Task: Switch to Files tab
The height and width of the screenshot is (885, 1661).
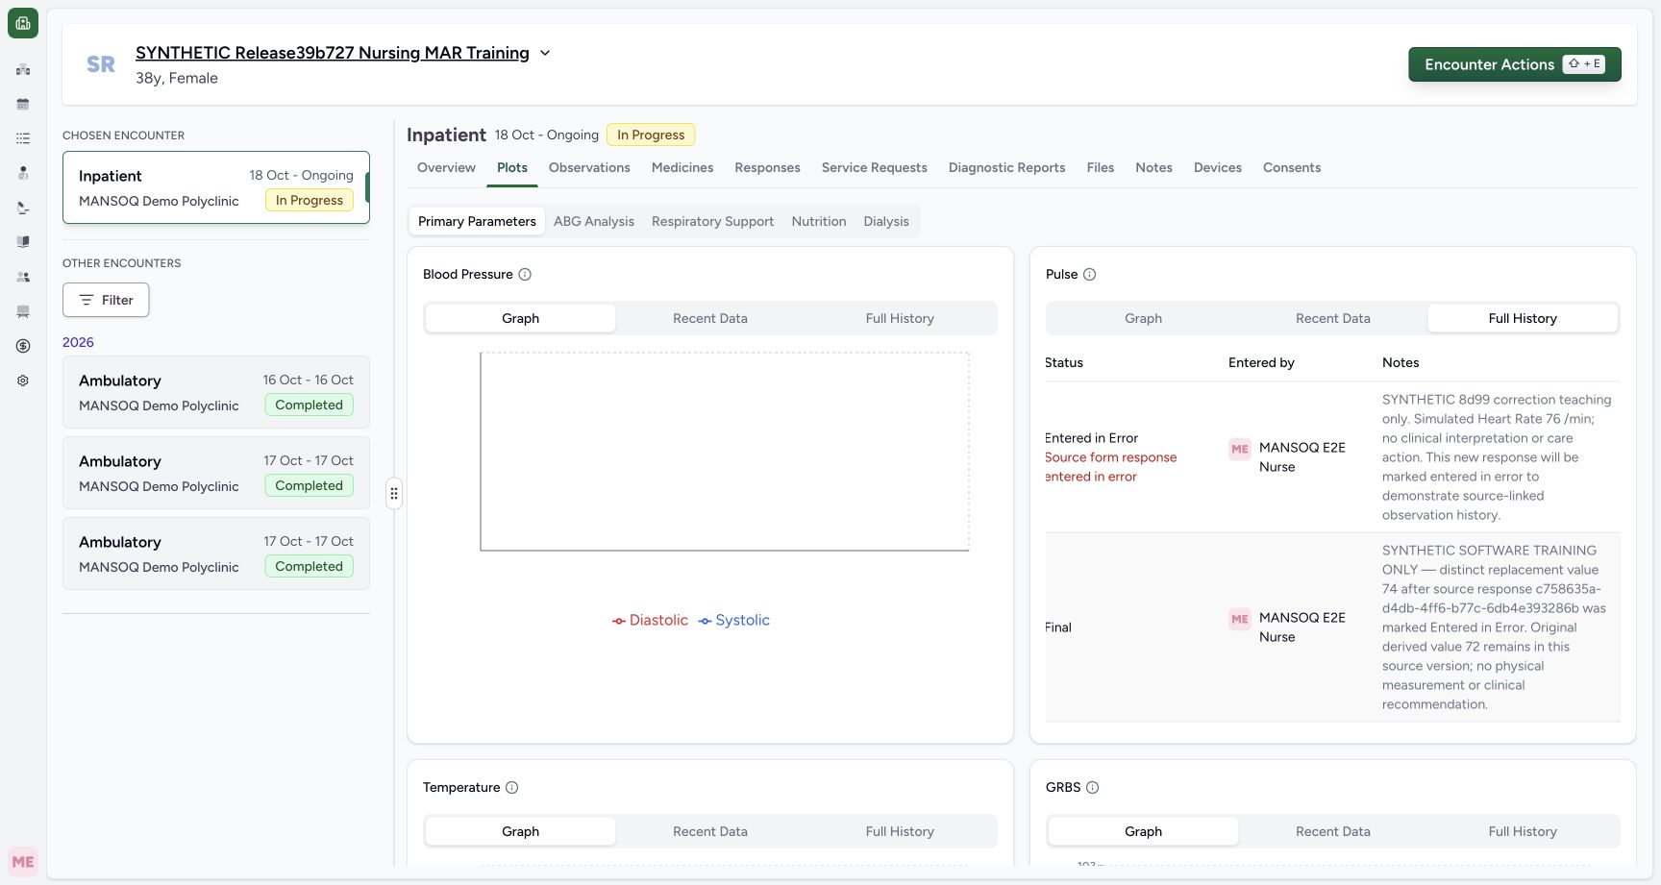Action: [1101, 167]
